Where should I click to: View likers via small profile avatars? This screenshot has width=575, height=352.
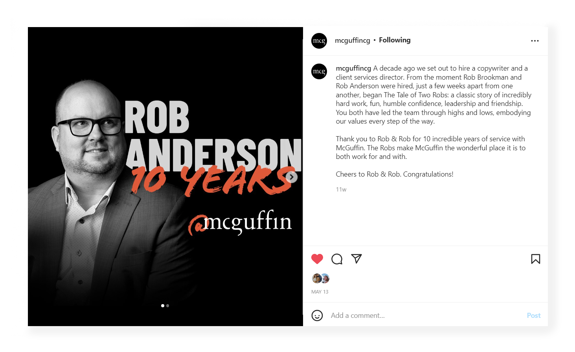tap(321, 279)
